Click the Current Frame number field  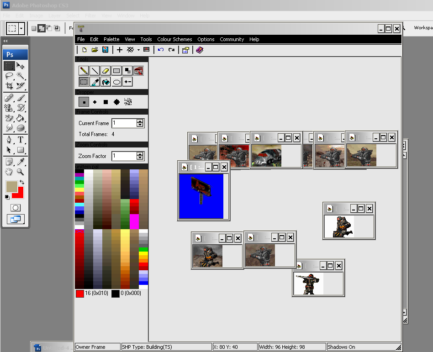coord(124,123)
